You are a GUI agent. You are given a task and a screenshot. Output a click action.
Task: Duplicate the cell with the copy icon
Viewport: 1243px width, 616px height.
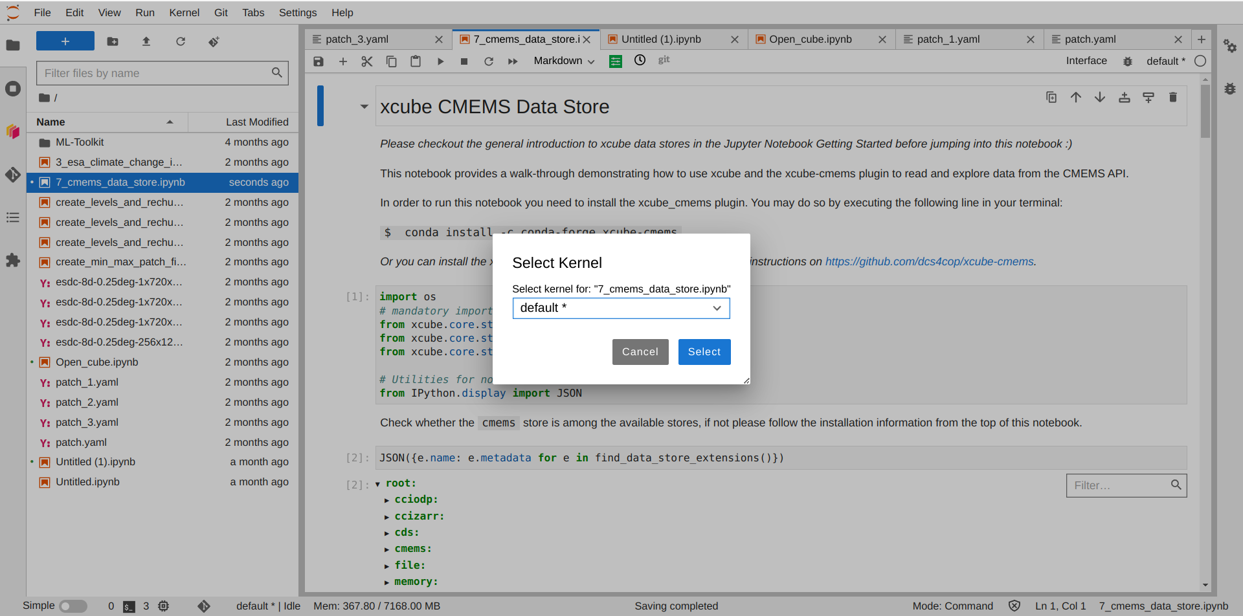[x=1051, y=97]
